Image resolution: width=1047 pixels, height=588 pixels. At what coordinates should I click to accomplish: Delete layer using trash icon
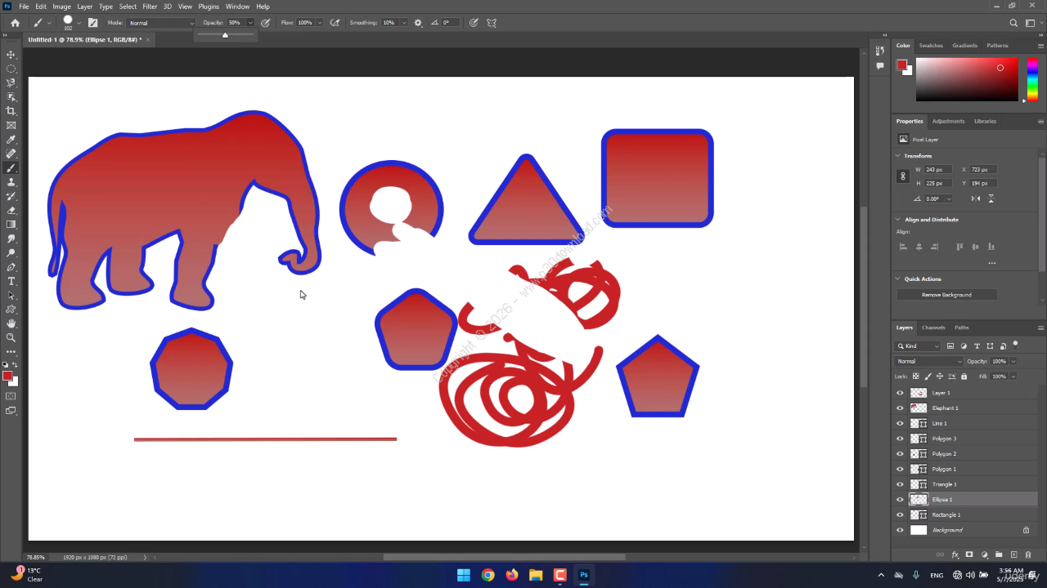(1028, 555)
